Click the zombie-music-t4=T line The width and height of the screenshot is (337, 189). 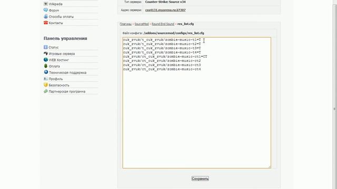(162, 52)
